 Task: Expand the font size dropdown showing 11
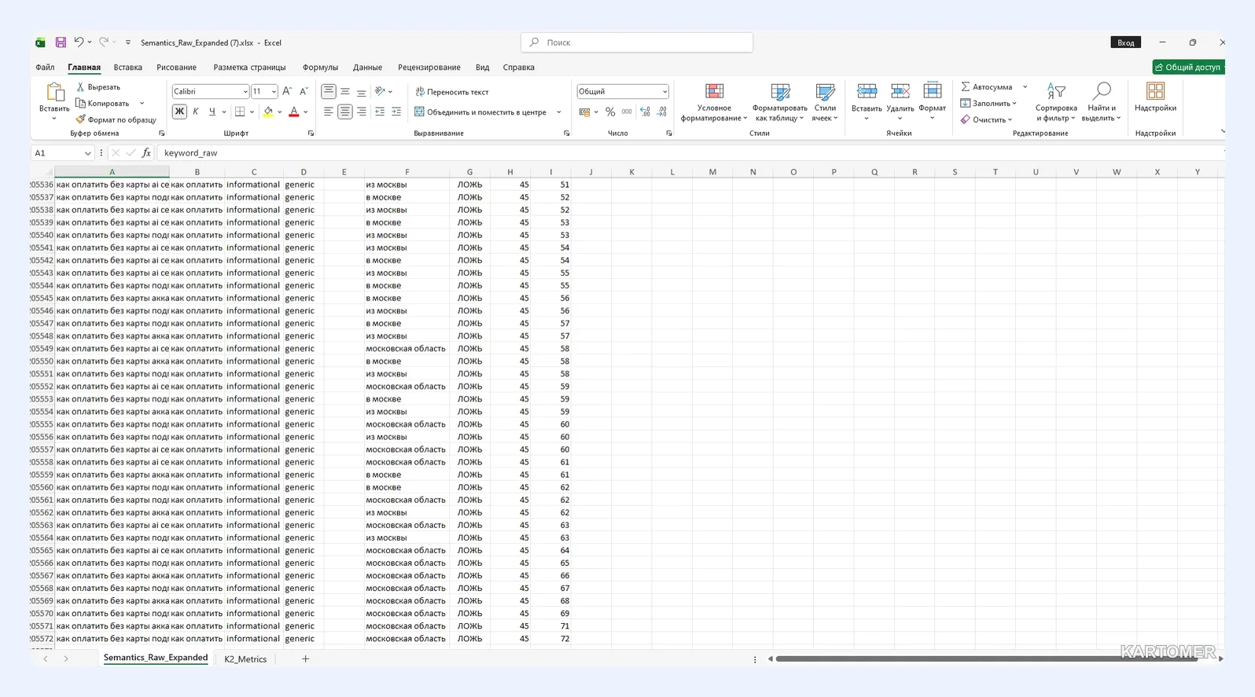point(274,92)
